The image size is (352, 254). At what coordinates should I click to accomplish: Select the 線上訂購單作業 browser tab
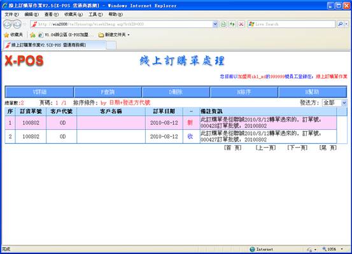[54, 45]
